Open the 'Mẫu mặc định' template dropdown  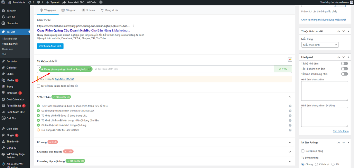320,45
